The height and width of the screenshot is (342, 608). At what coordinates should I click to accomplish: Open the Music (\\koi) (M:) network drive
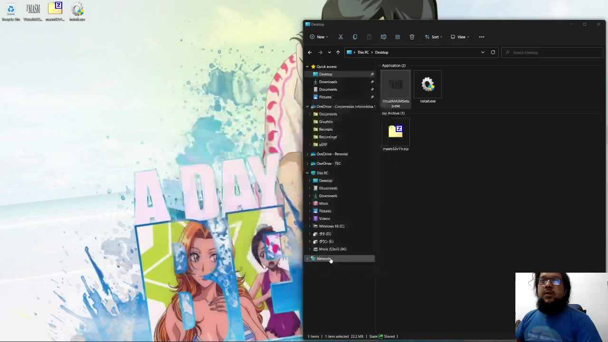332,249
